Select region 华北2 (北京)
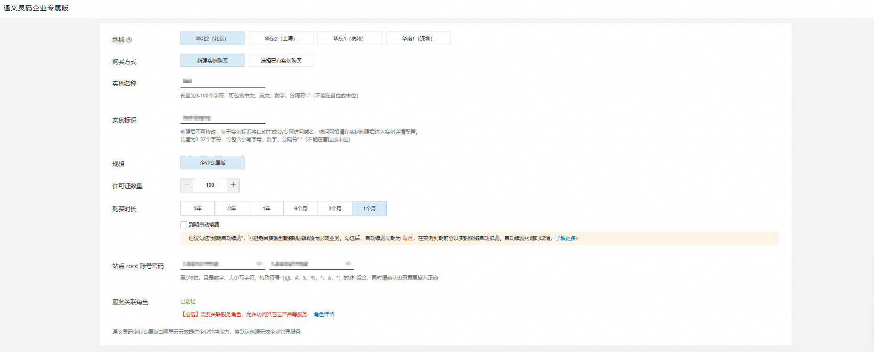 (x=212, y=39)
